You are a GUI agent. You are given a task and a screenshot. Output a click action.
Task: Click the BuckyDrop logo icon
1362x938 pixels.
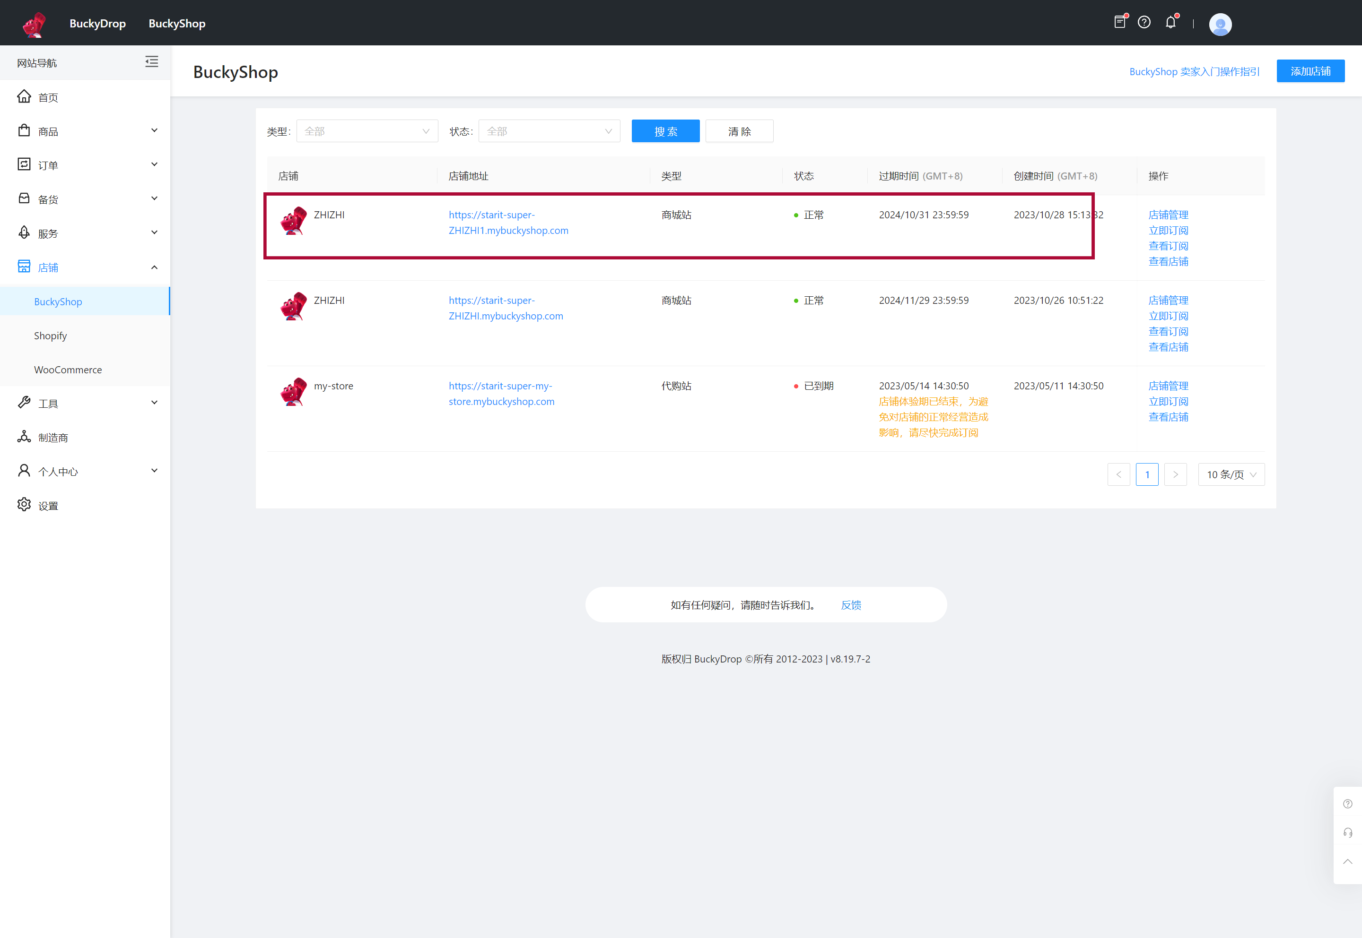pos(33,23)
